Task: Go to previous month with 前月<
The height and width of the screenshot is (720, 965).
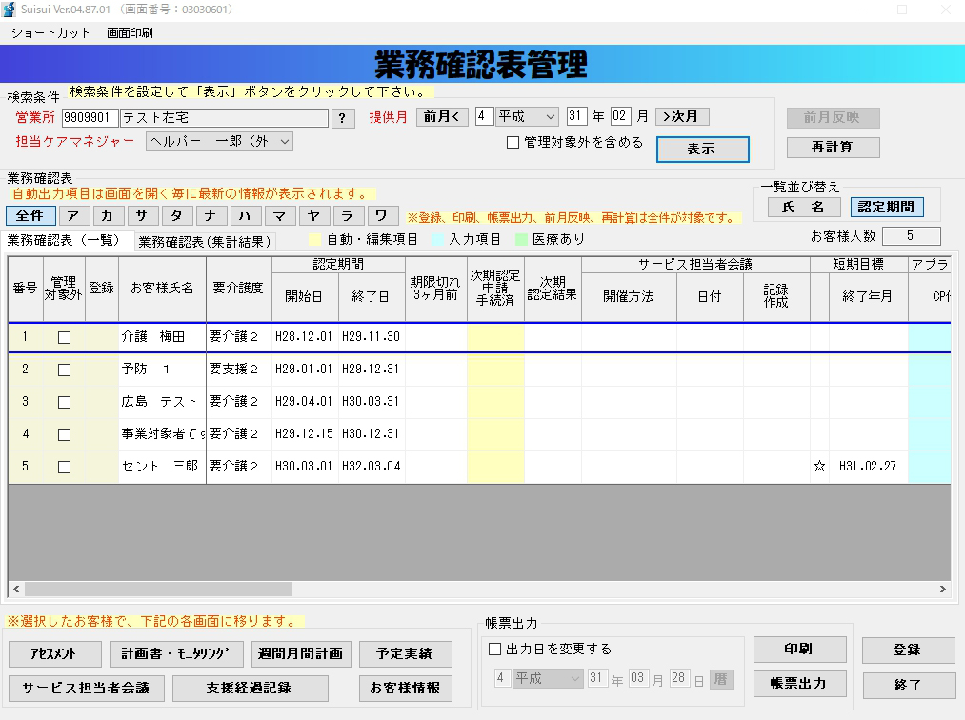Action: tap(442, 117)
